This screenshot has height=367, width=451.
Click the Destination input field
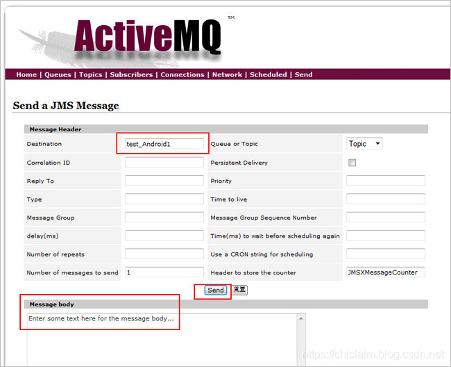pyautogui.click(x=164, y=144)
